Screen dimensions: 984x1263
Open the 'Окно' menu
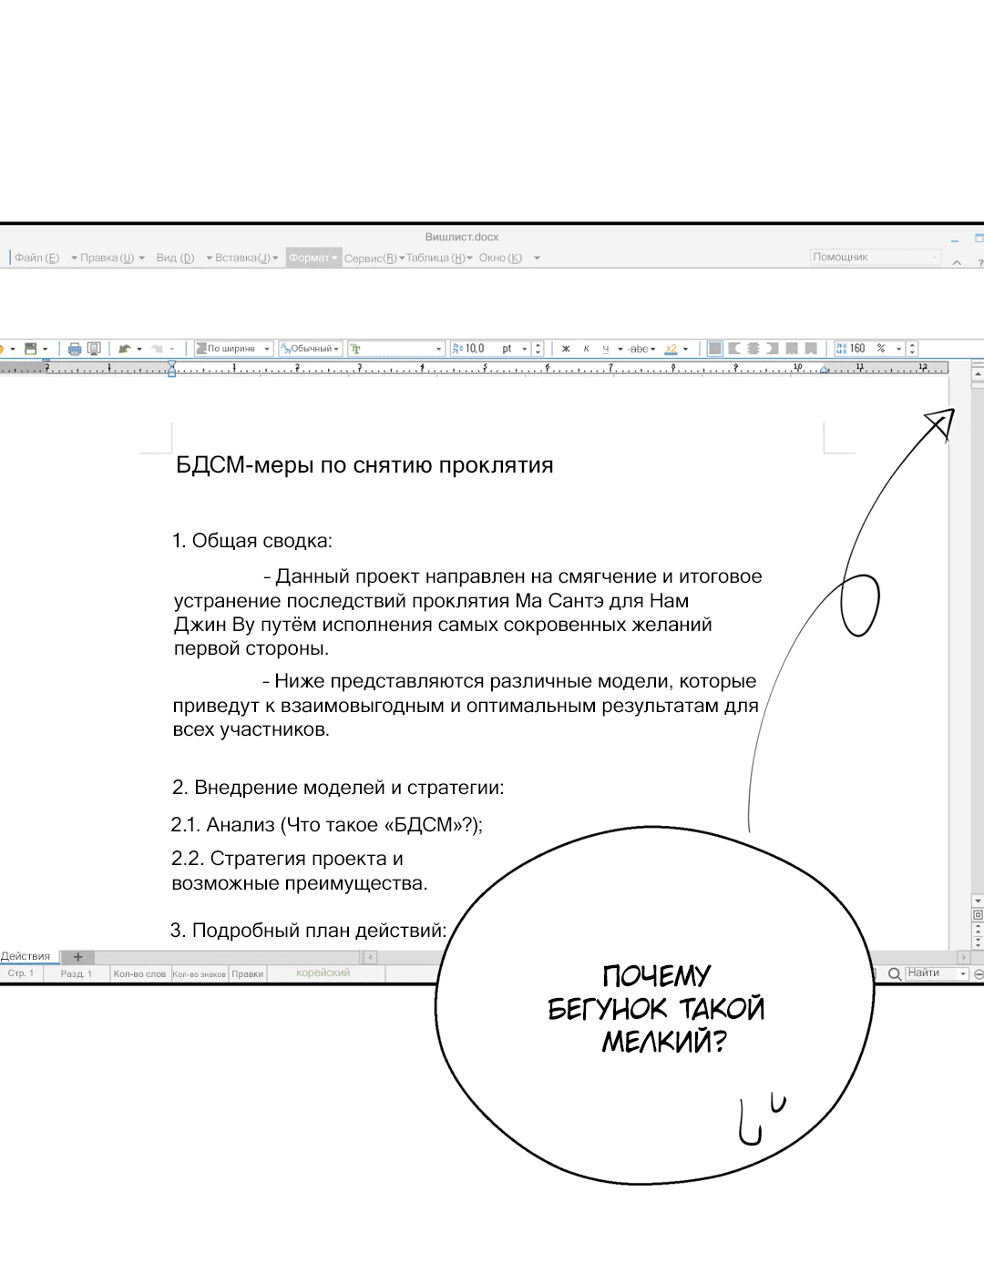tap(501, 258)
